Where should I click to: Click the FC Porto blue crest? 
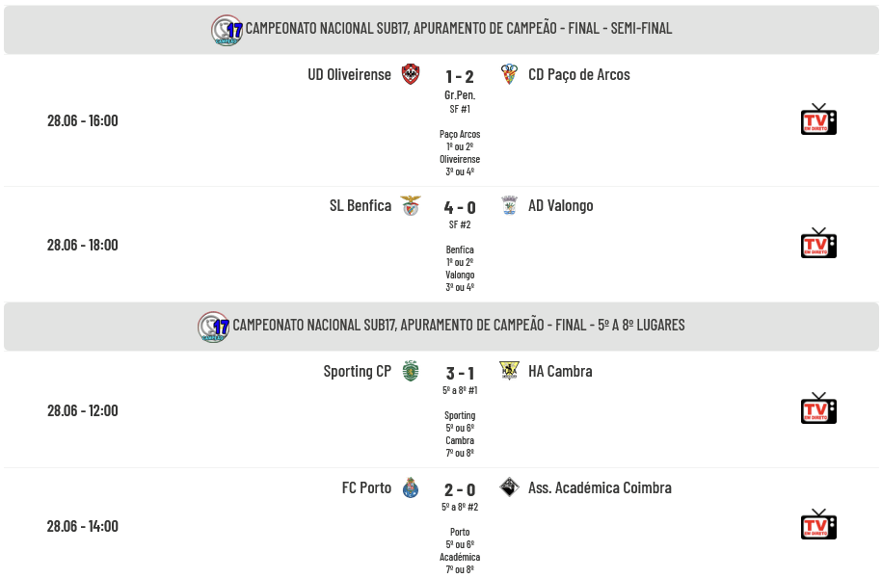411,487
